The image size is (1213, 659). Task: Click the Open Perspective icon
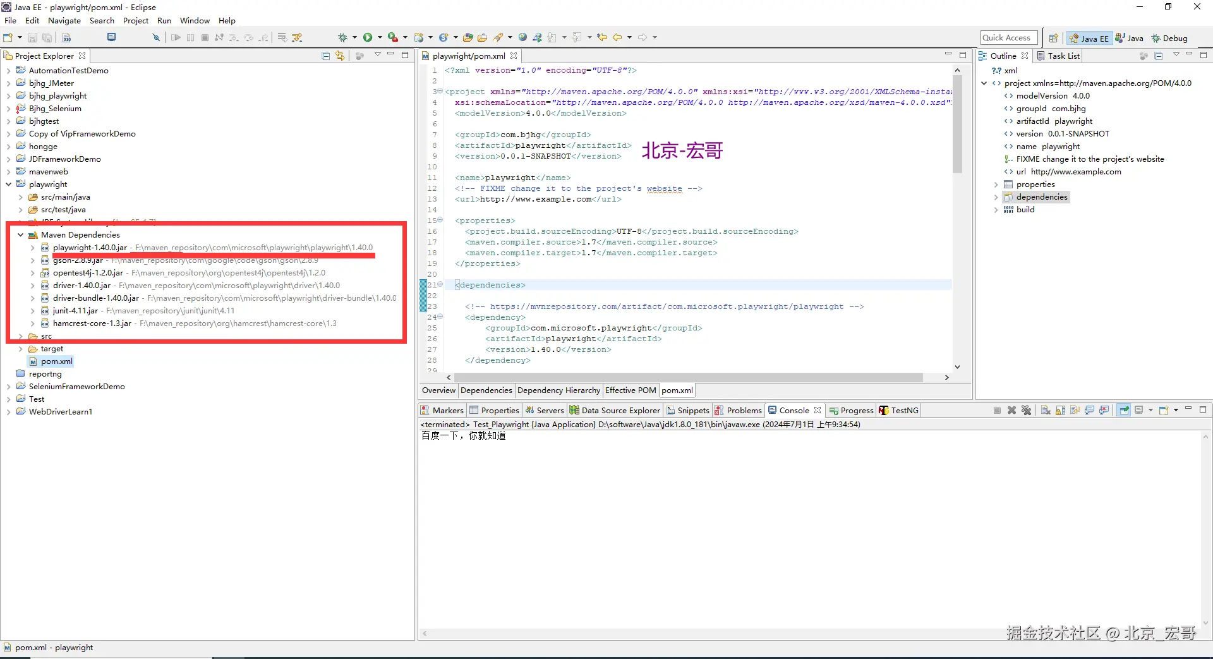[x=1053, y=38]
